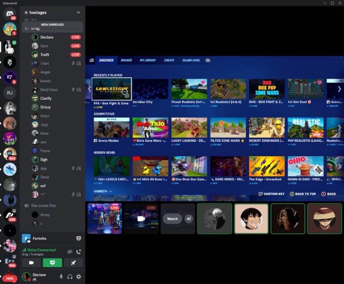Select TILTED ZONE WARS tile
Image resolution: width=344 pixels, height=284 pixels.
coord(228,127)
